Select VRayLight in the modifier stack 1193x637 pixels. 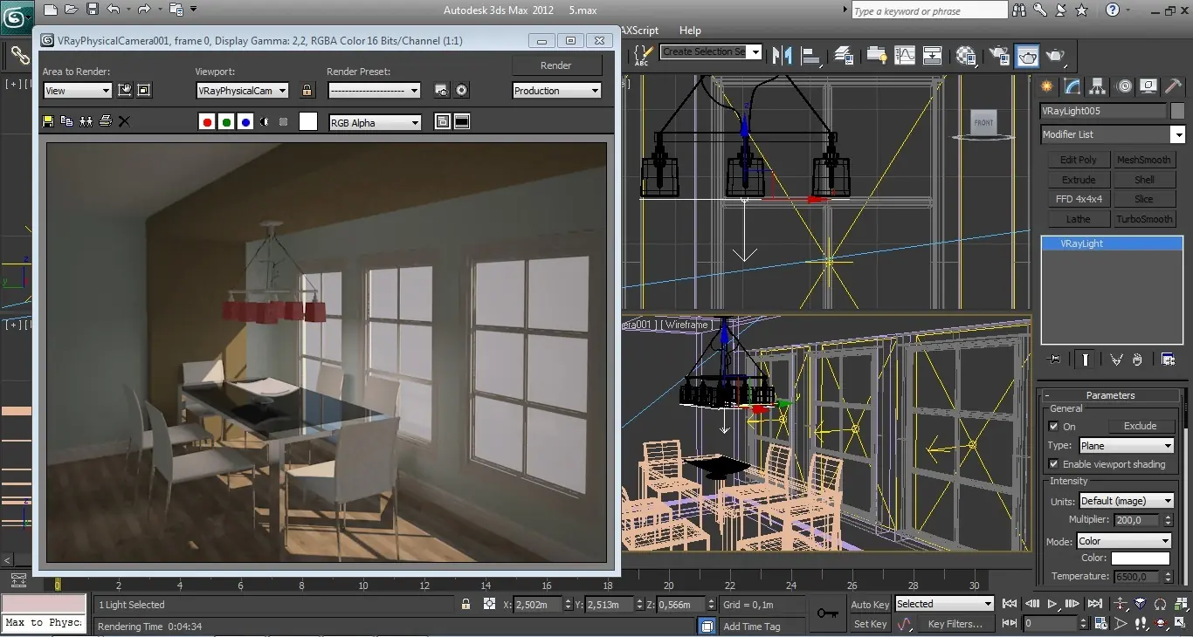(x=1112, y=243)
